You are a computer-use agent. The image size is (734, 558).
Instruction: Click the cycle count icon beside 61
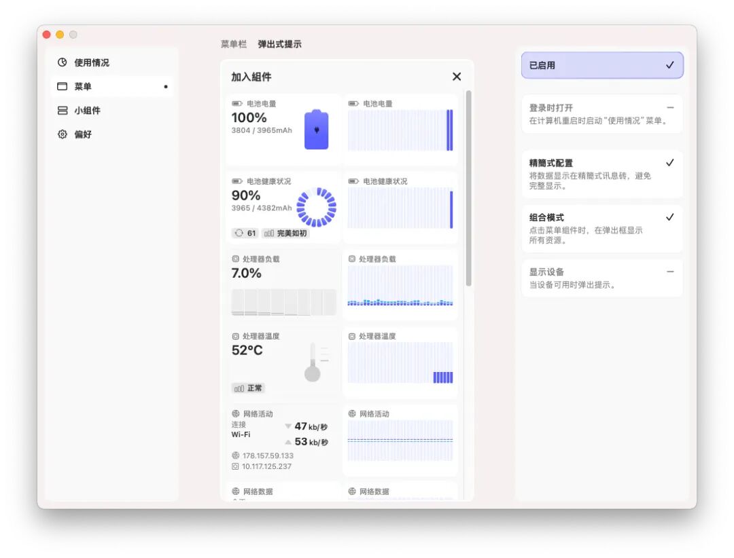coord(239,233)
